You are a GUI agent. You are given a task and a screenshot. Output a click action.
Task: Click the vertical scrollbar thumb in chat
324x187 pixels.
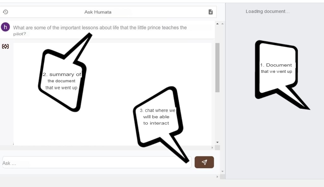click(x=217, y=67)
